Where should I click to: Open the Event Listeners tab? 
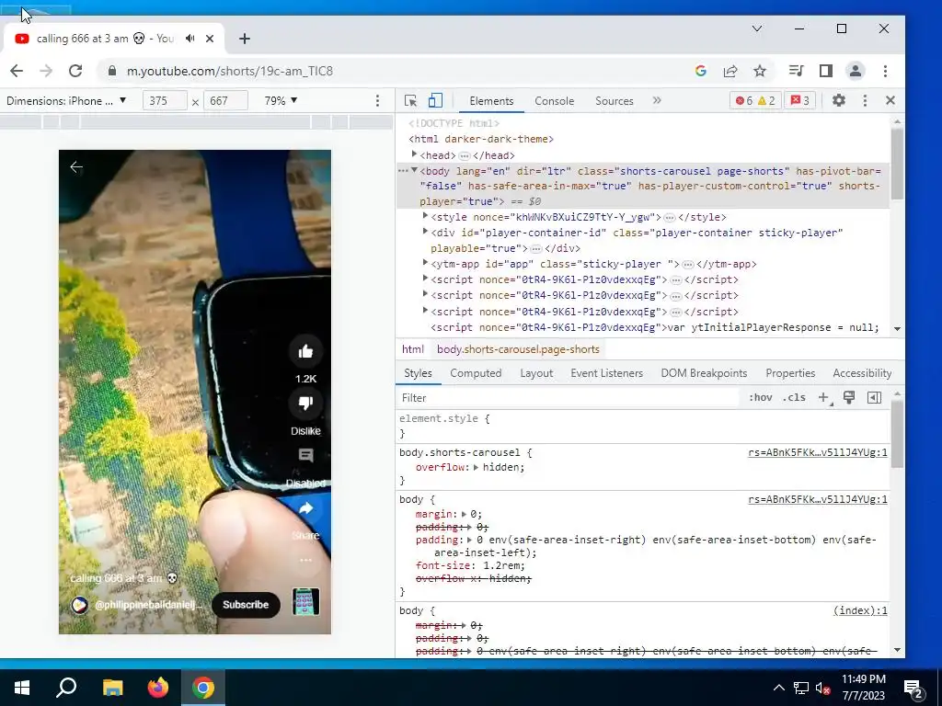tap(607, 373)
